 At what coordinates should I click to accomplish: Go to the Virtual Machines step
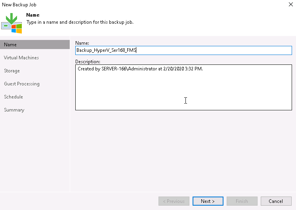pos(21,58)
